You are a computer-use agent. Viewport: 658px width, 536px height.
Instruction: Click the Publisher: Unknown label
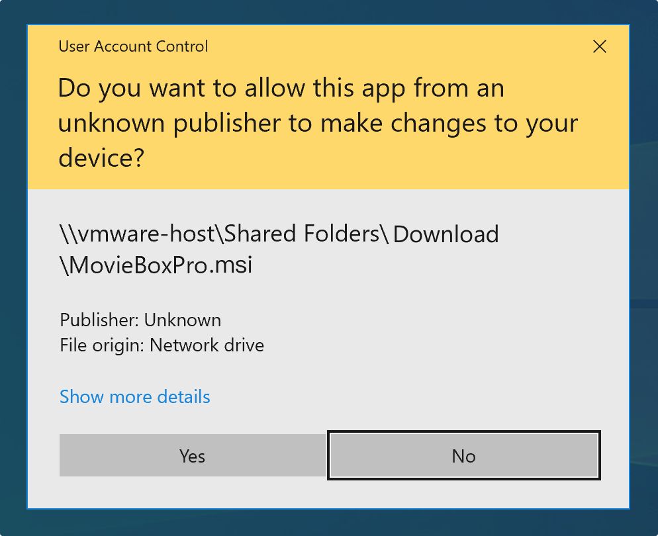tap(140, 320)
